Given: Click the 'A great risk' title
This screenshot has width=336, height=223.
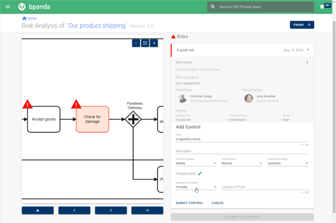Looking at the screenshot, I should pos(185,50).
